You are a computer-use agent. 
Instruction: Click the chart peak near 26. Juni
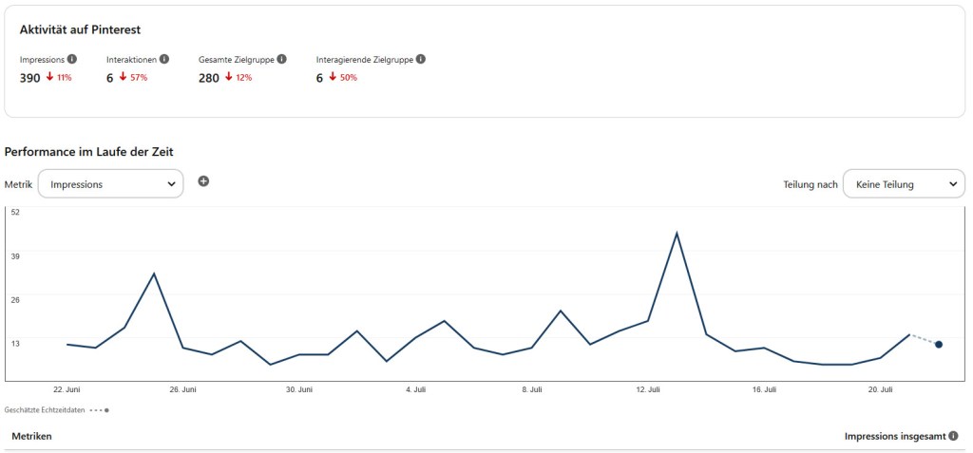(154, 274)
